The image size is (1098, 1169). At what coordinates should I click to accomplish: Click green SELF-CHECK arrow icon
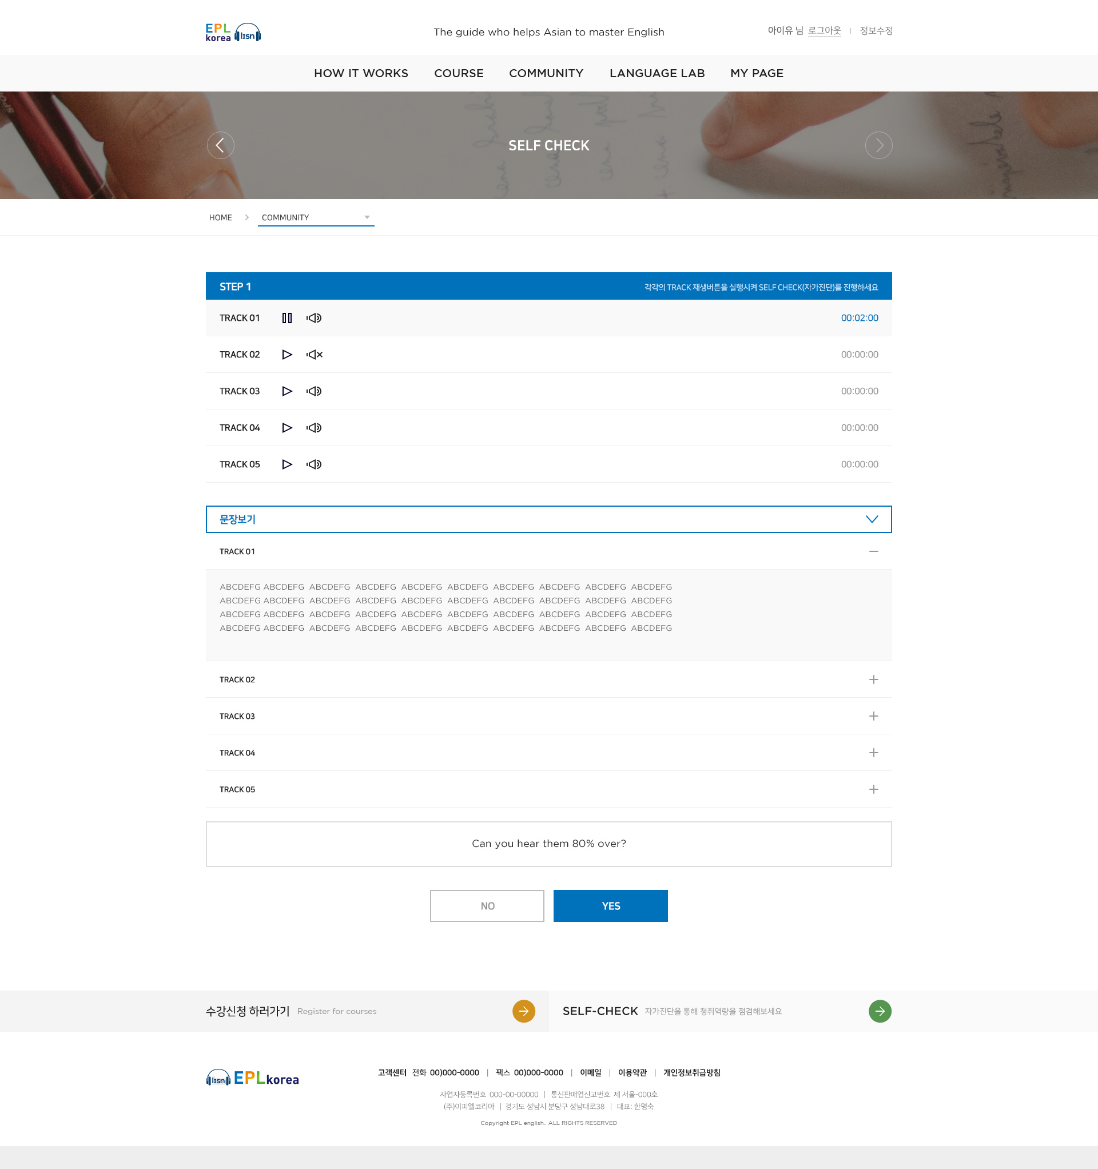click(879, 1011)
